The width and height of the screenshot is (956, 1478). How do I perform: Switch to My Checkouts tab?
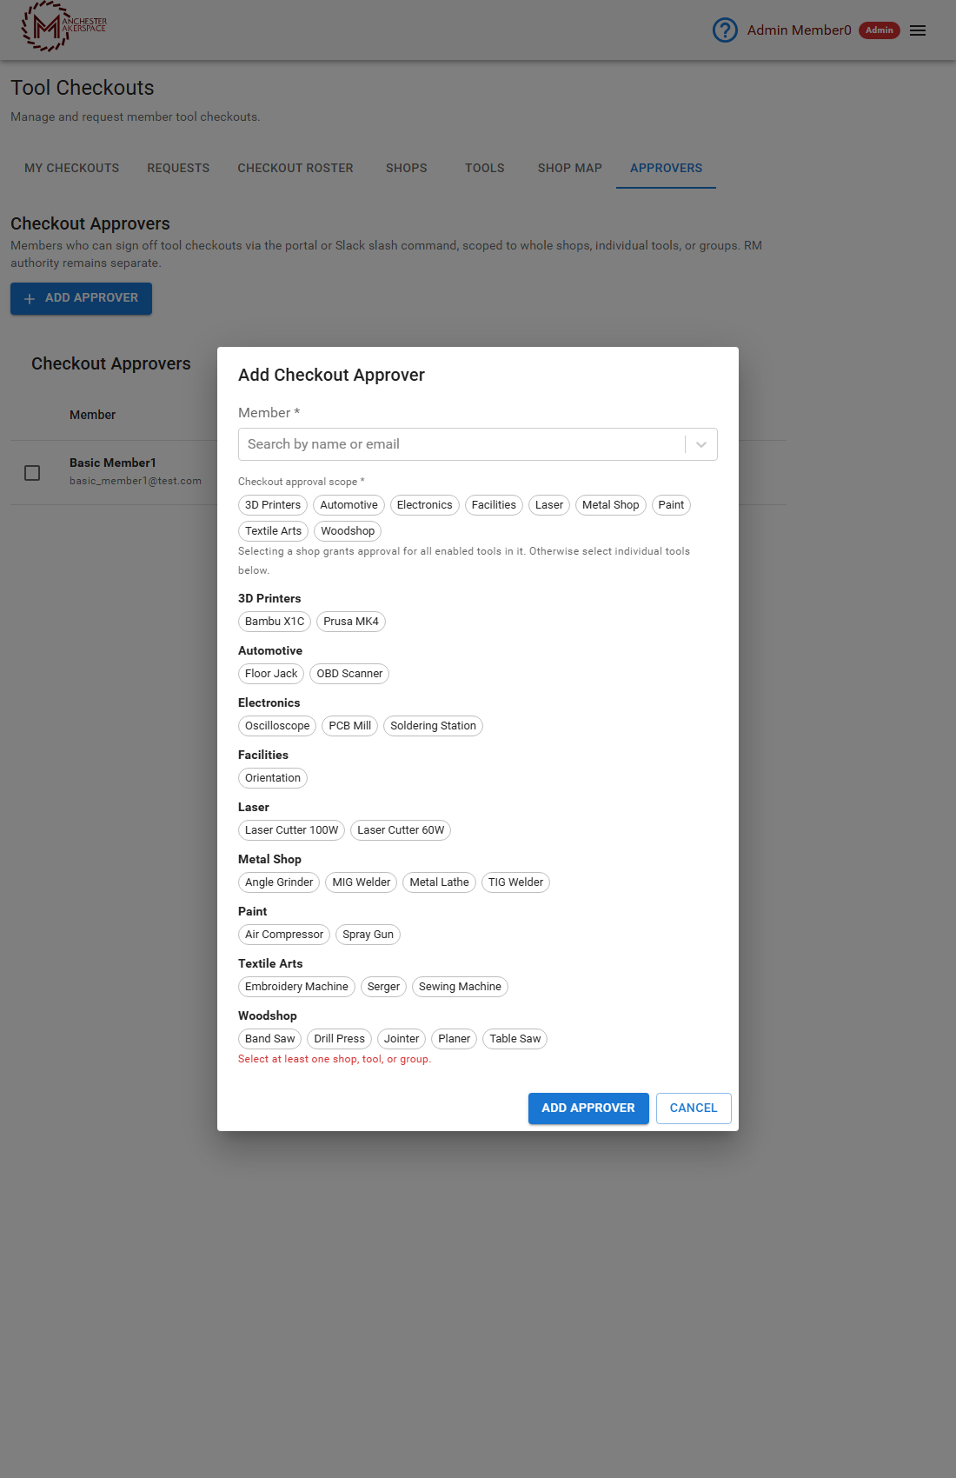pyautogui.click(x=72, y=168)
